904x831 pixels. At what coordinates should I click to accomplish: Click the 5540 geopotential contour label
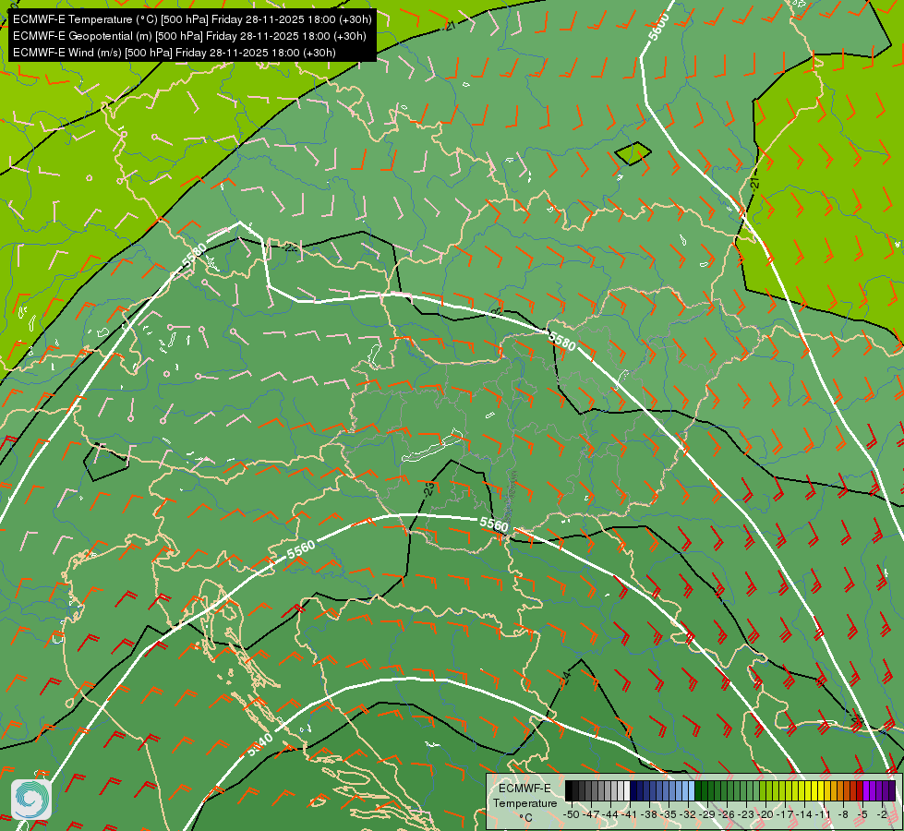(x=260, y=744)
